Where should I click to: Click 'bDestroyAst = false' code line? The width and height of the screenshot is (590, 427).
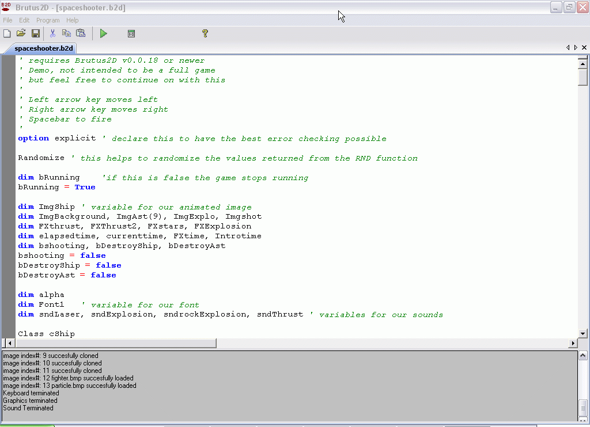[67, 275]
